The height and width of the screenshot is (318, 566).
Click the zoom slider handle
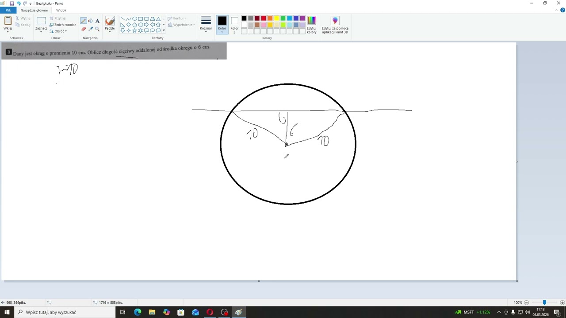[544, 303]
